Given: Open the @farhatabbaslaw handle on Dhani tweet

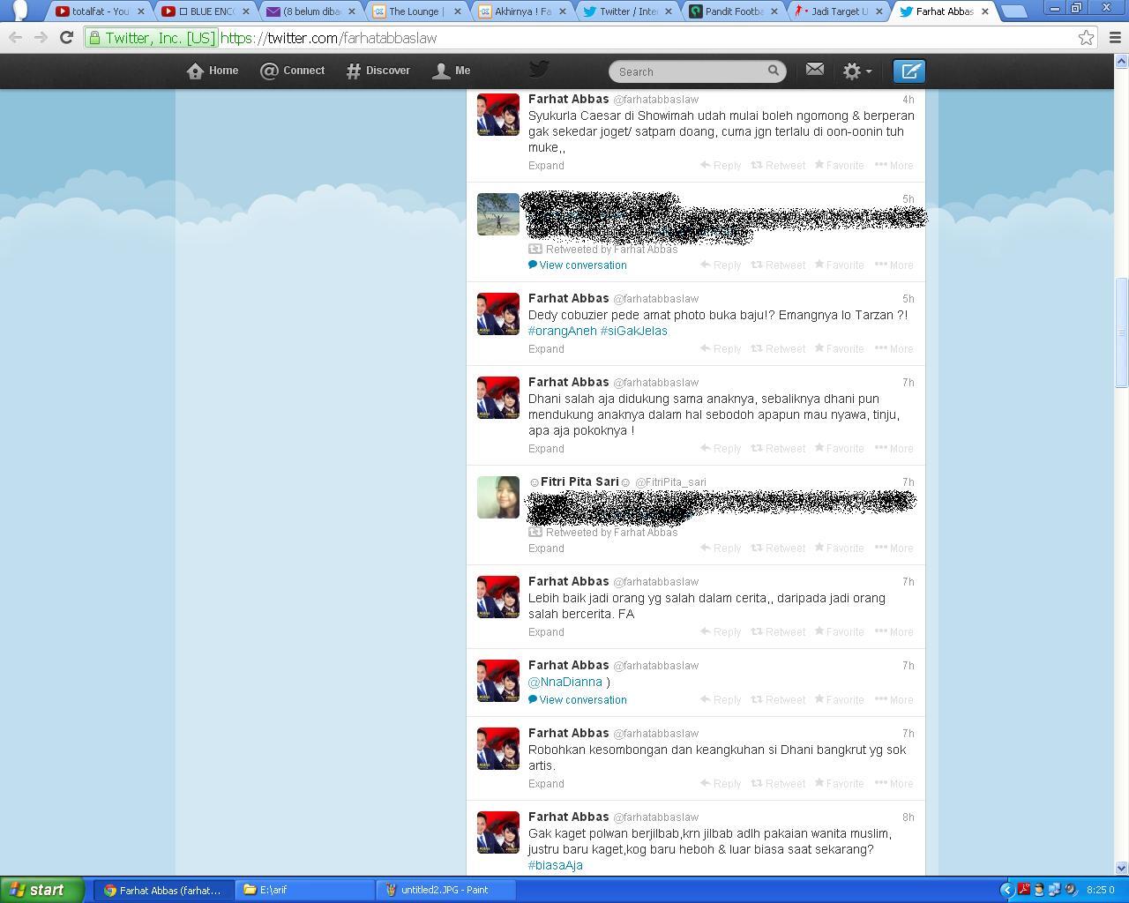Looking at the screenshot, I should pyautogui.click(x=655, y=383).
